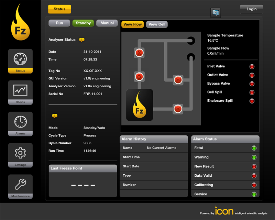
Task: Click the Inlet Valve red indicator
Action: 252,66
